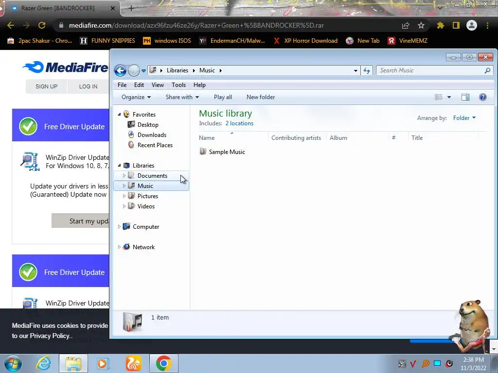Open Chrome extensions puzzle icon
This screenshot has width=498, height=373.
(440, 25)
